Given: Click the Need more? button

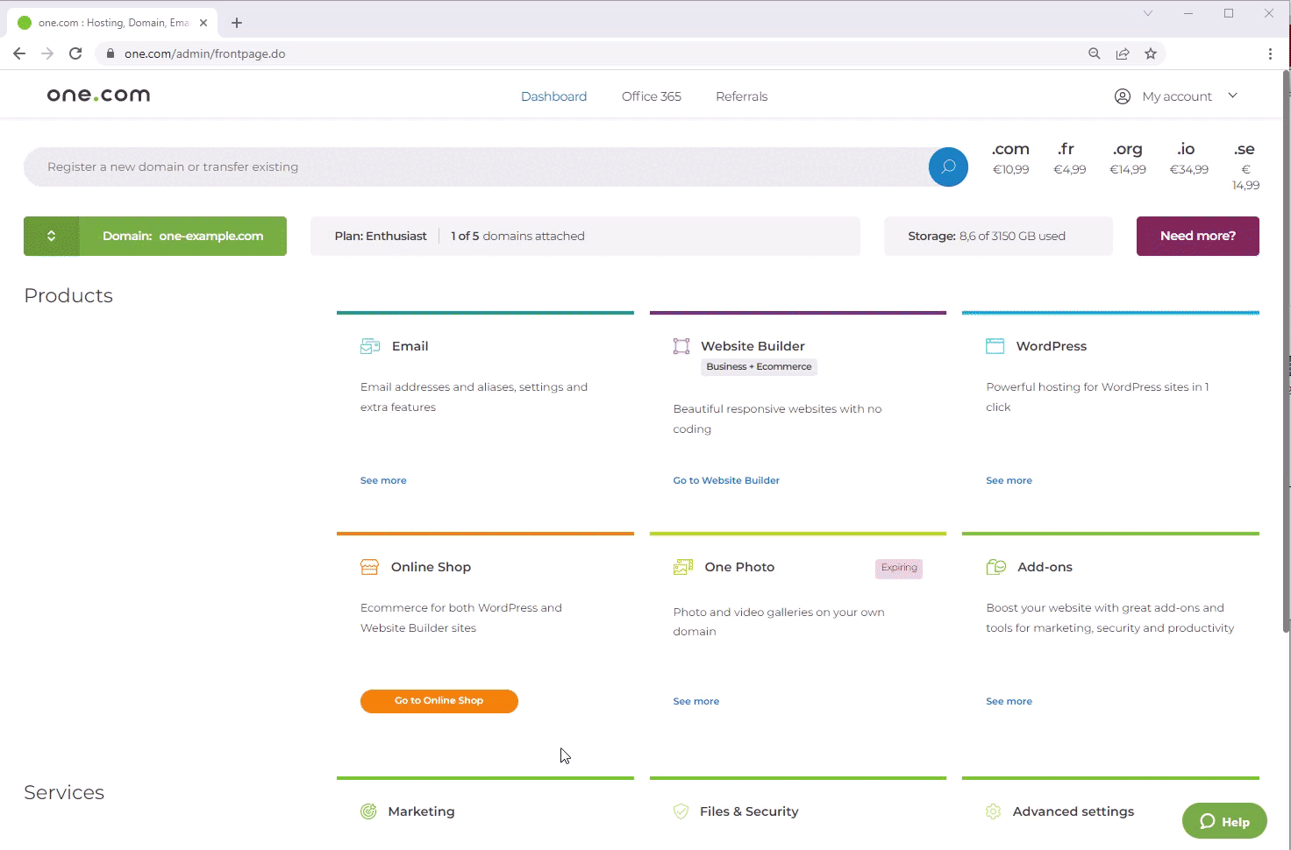Looking at the screenshot, I should point(1197,236).
